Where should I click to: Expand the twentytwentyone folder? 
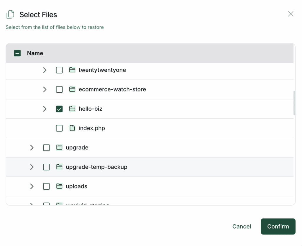point(45,70)
